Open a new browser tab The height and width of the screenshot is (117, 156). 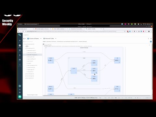(104, 29)
